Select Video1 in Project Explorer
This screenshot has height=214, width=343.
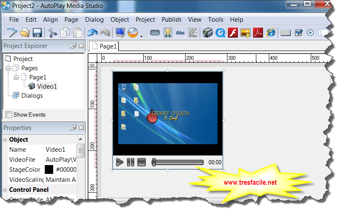(x=47, y=87)
